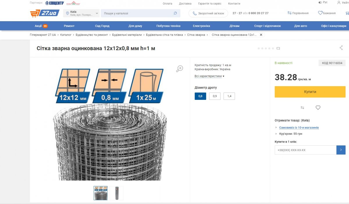
Task: Open the Офіс і канцтовари category
Action: click(334, 26)
